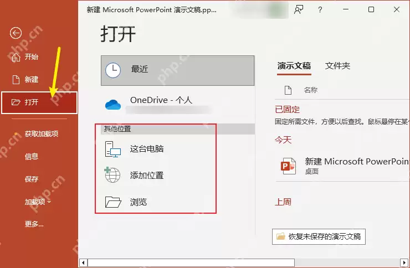This screenshot has width=410, height=268.
Task: Click the folder icon on the recover button
Action: pyautogui.click(x=281, y=236)
